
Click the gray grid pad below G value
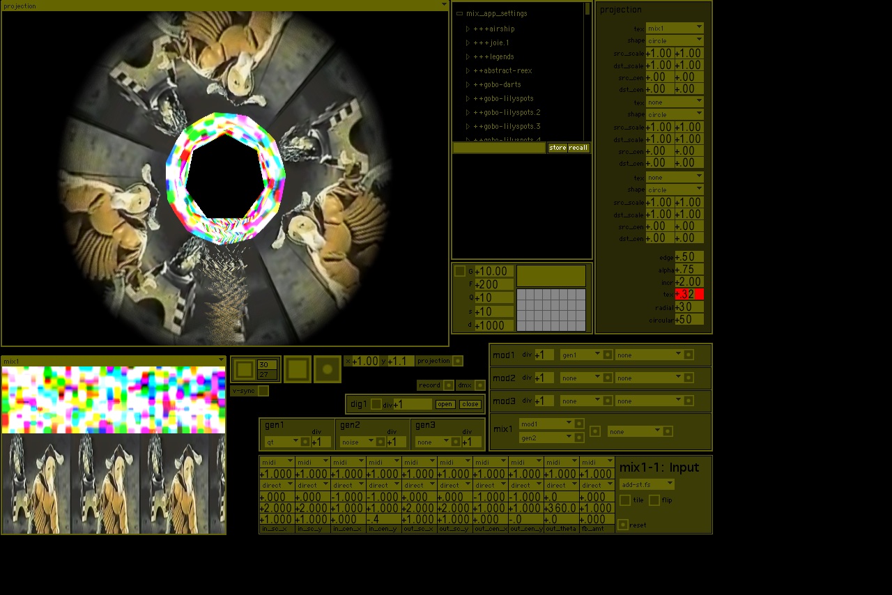[551, 309]
